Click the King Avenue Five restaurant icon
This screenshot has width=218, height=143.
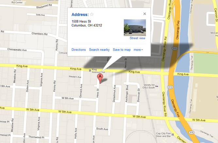[90, 71]
